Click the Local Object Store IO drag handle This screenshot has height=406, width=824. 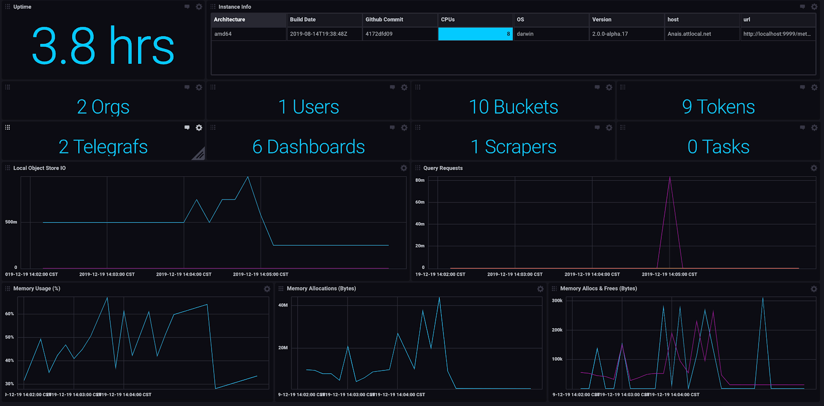pos(8,168)
